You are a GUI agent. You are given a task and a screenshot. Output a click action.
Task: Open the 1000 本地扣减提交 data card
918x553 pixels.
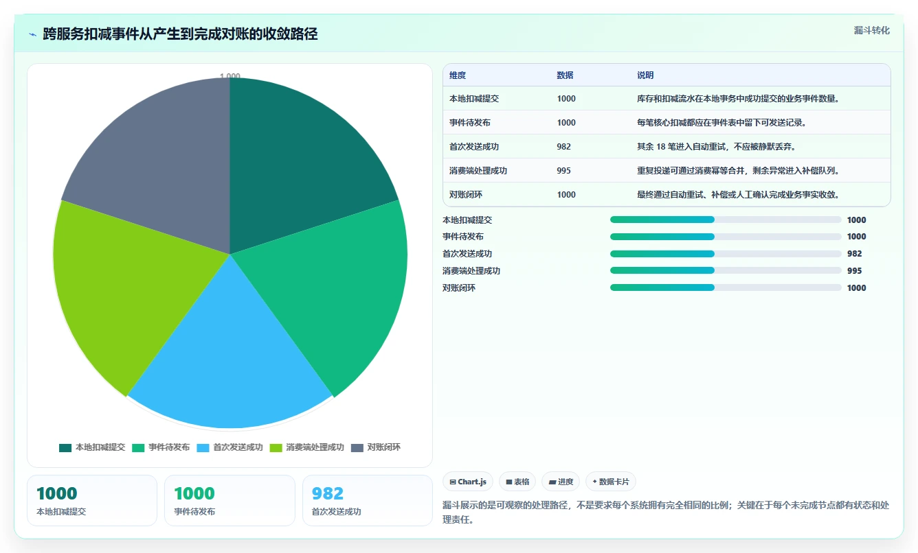92,501
